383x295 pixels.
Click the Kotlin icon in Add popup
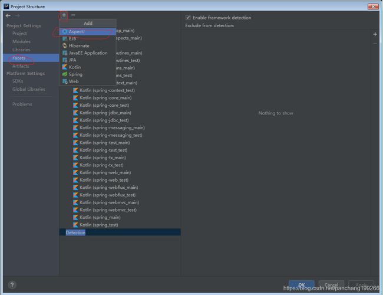[64, 67]
